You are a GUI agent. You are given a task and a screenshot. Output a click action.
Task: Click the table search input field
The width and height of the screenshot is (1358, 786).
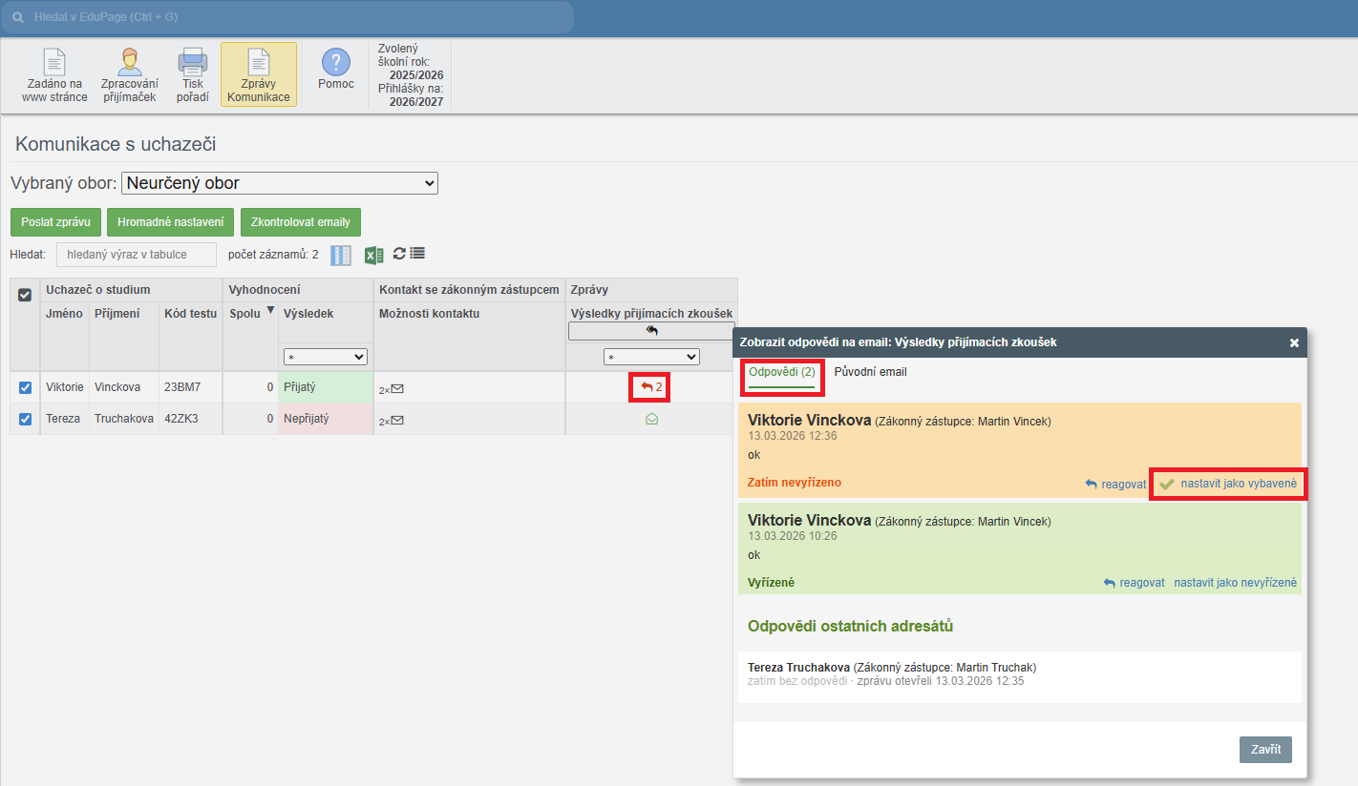click(136, 255)
